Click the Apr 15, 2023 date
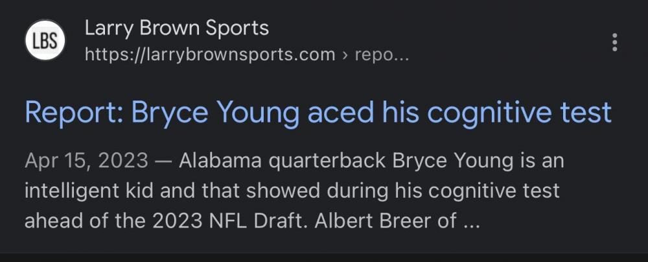The image size is (648, 262). (x=87, y=160)
